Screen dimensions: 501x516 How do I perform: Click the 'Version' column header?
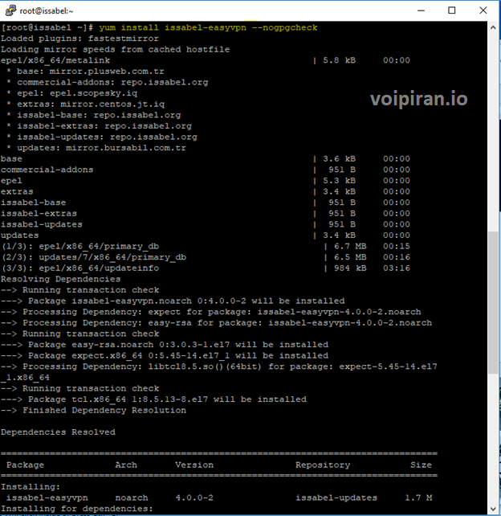pos(194,465)
